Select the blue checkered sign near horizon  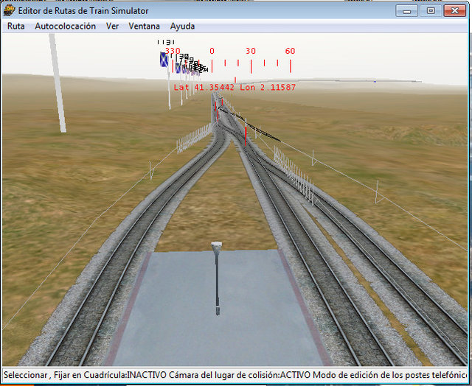tap(164, 60)
